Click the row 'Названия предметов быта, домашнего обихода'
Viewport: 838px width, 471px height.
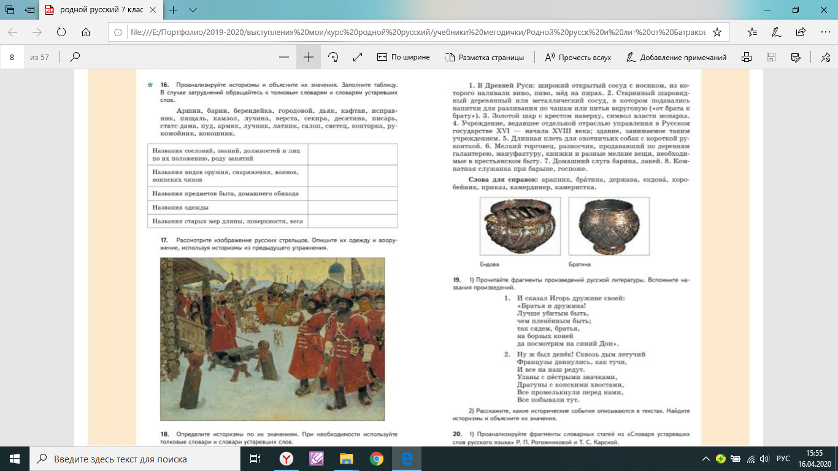[x=273, y=193]
